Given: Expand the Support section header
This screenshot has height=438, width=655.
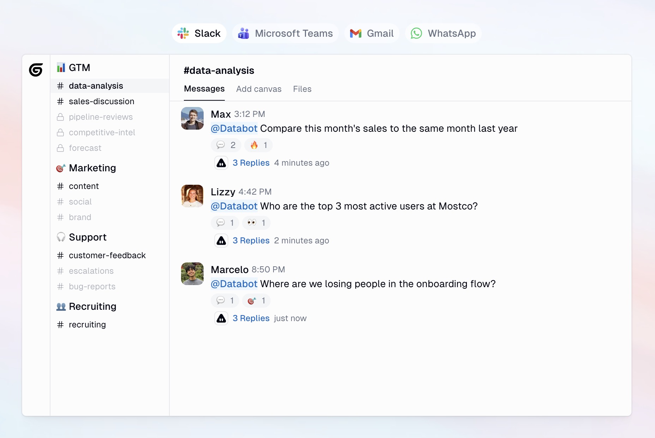Looking at the screenshot, I should (x=88, y=237).
